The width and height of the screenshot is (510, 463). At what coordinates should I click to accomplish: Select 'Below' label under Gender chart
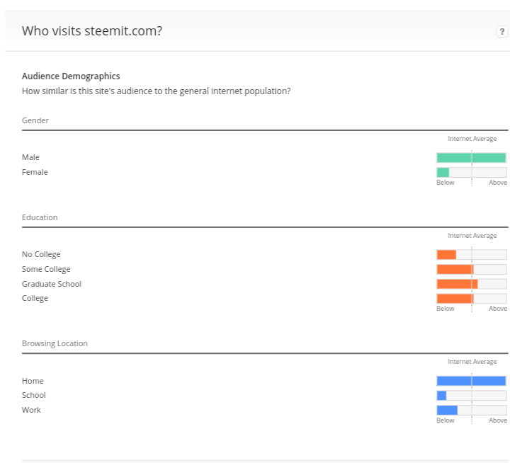coord(446,183)
